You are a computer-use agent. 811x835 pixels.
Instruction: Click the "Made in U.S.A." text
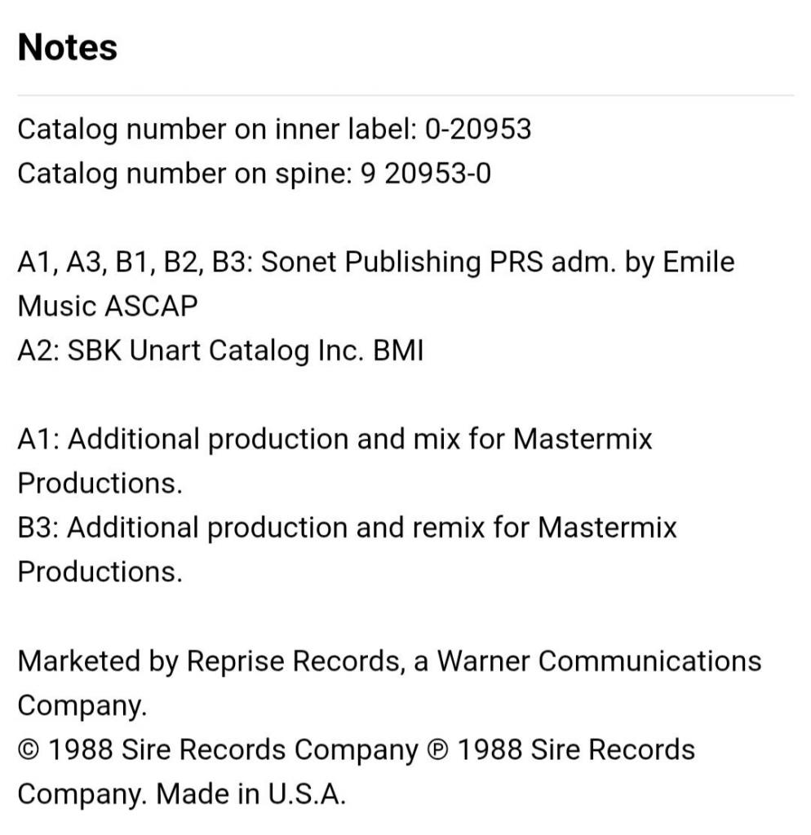251,793
